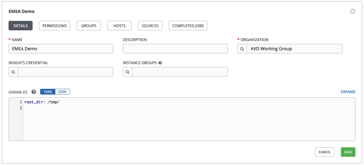The image size is (364, 165).
Task: Open the Variables help question icon
Action: pos(34,92)
